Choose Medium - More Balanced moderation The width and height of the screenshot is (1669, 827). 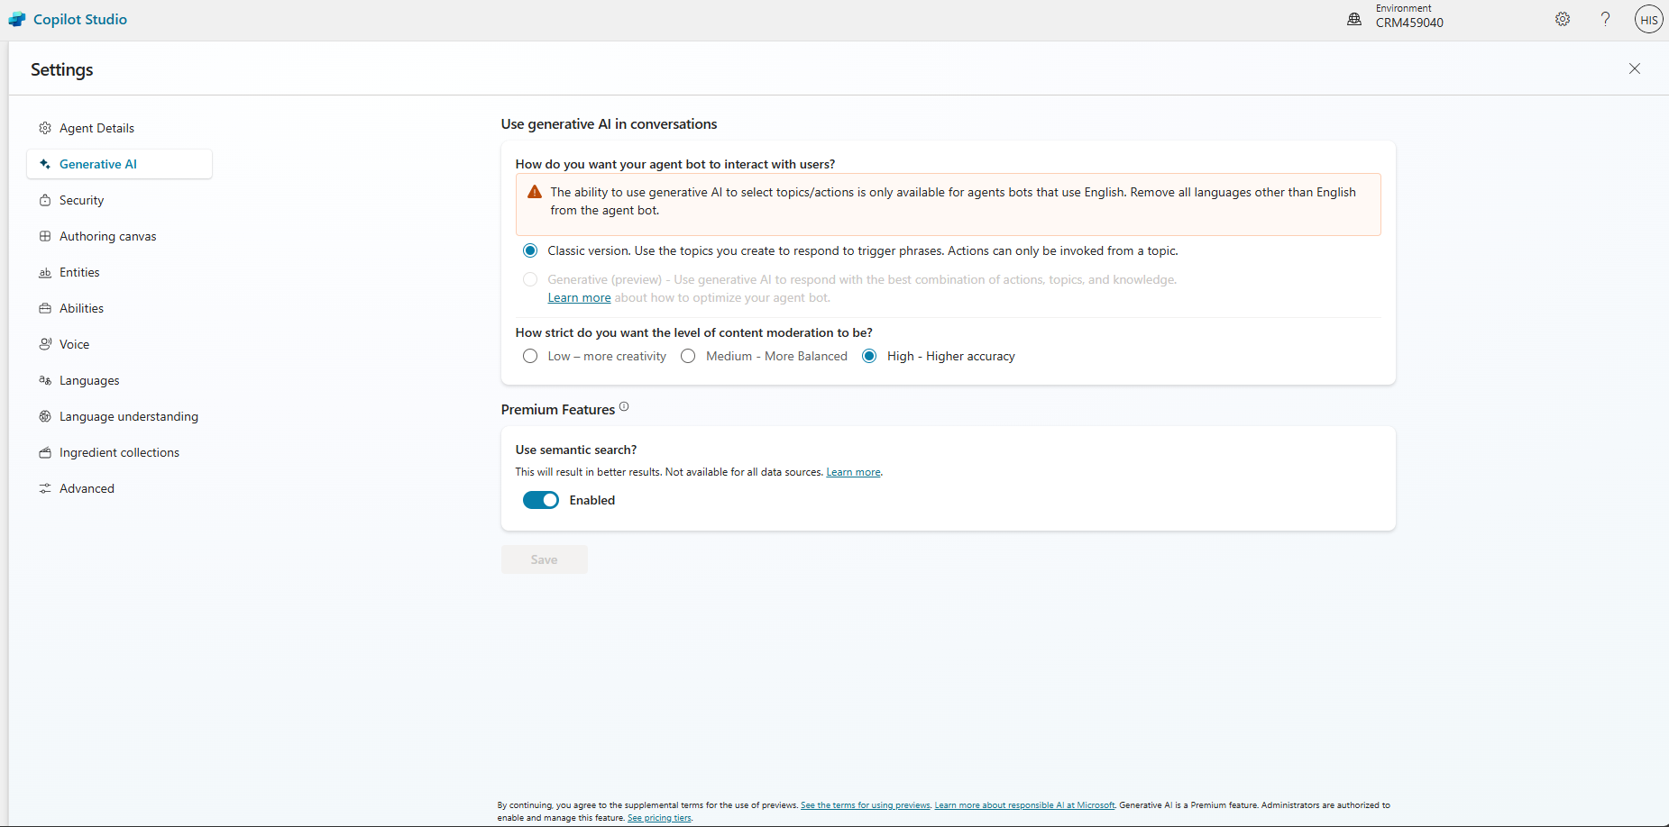coord(688,356)
